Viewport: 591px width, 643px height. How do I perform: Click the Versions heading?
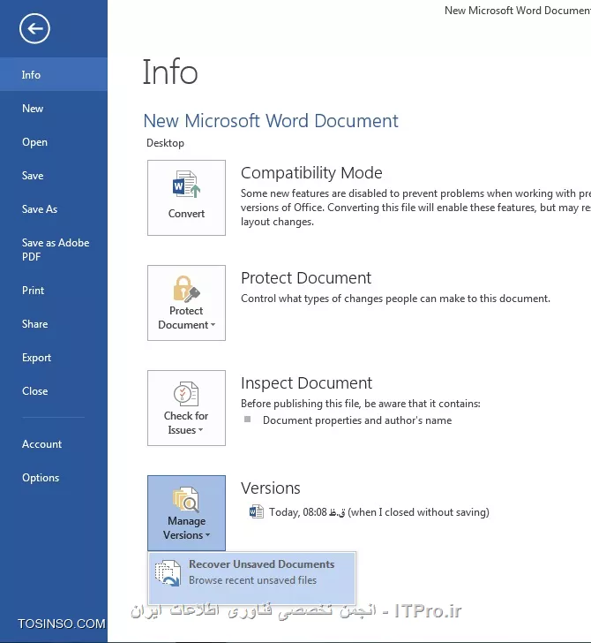click(270, 488)
